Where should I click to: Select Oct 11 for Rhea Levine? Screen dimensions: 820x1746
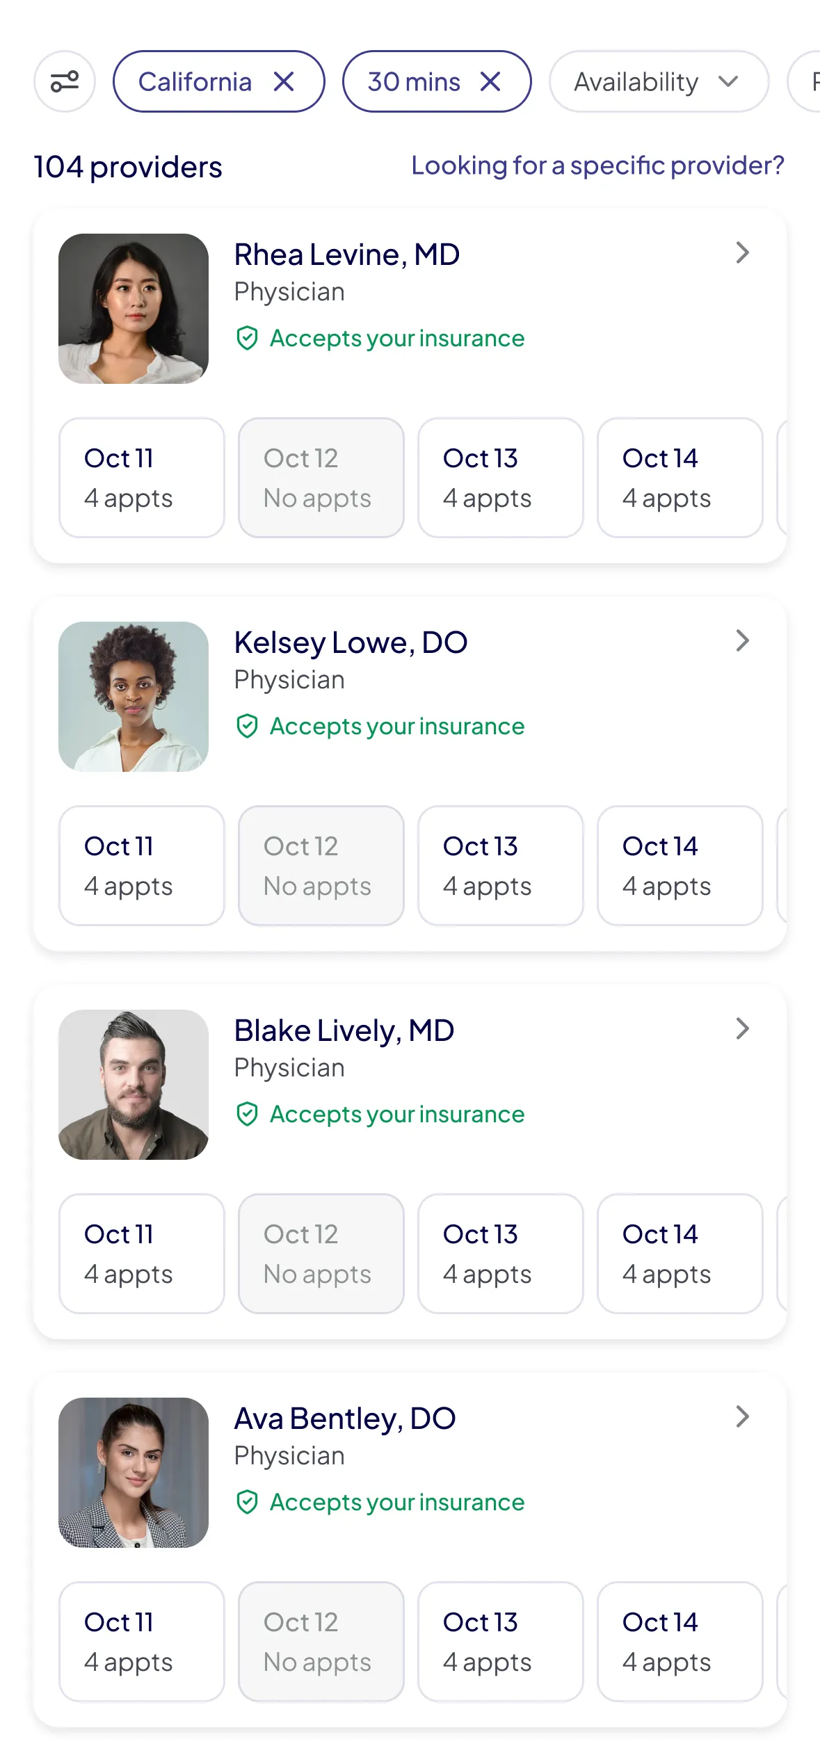(142, 478)
